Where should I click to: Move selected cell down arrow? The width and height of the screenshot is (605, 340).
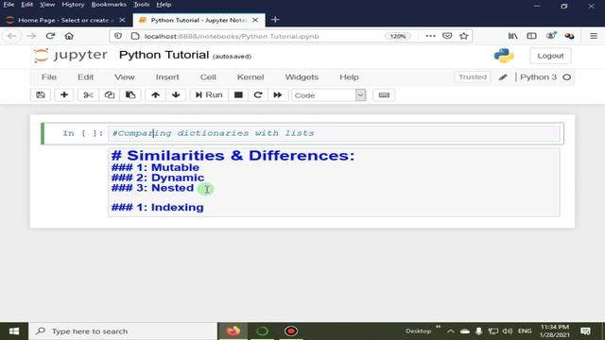coord(176,94)
